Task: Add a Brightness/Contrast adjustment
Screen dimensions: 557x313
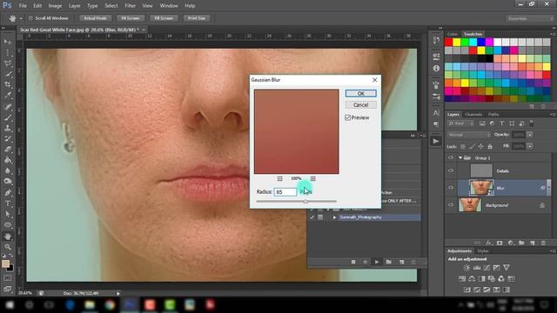Action: [466, 268]
